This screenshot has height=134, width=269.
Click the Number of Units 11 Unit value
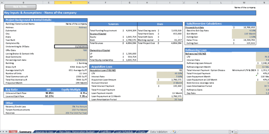[83, 73]
